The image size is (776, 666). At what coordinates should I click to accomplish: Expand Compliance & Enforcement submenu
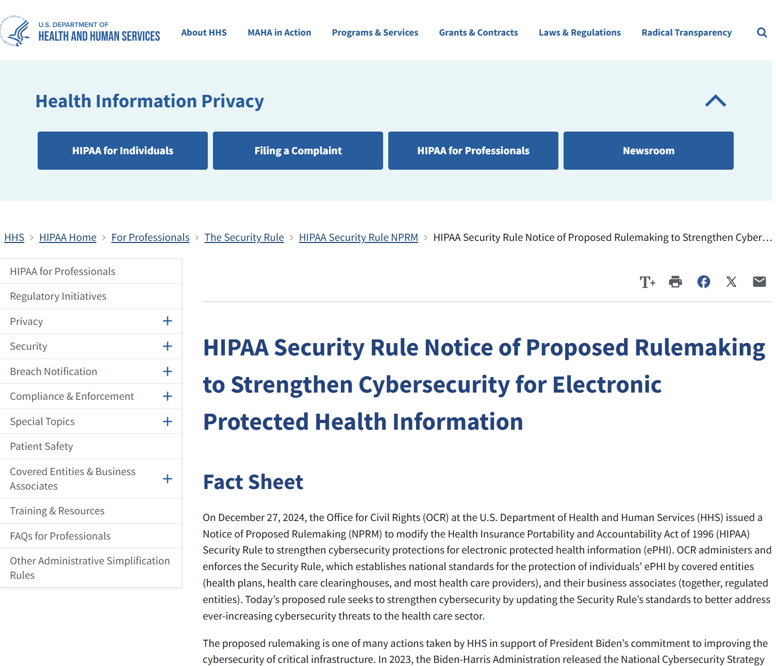click(x=168, y=396)
